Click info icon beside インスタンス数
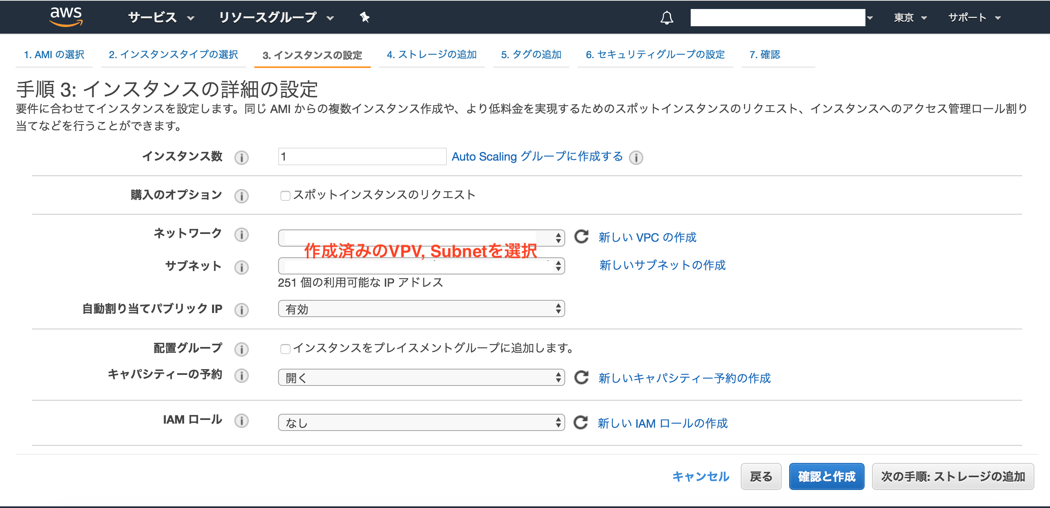1050x508 pixels. click(x=242, y=157)
